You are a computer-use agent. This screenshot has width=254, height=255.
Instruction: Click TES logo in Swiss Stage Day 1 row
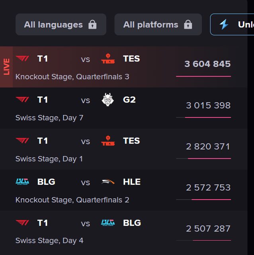pos(108,141)
